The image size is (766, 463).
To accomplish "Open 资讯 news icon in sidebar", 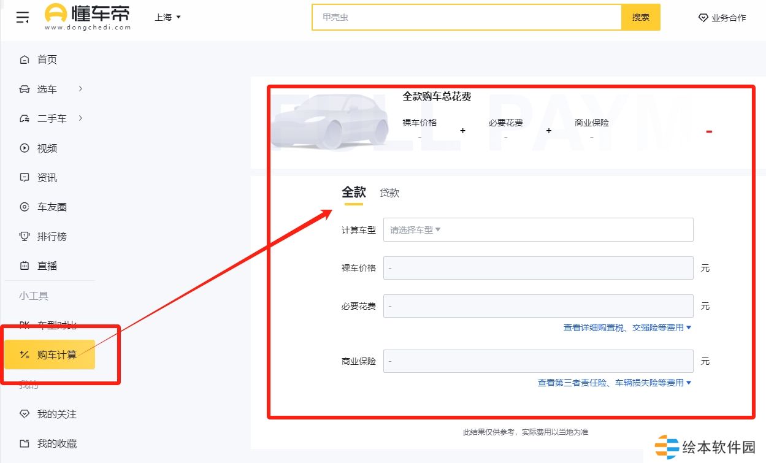I will [25, 177].
